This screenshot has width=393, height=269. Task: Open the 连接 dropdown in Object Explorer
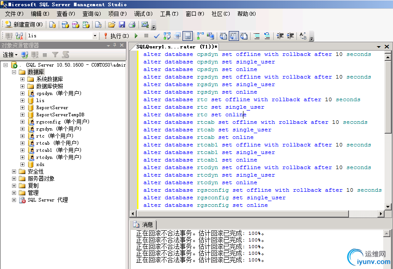pyautogui.click(x=10, y=55)
